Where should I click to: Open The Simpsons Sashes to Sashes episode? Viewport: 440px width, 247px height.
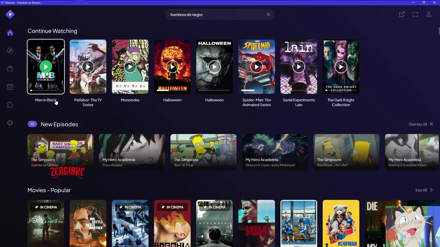click(x=60, y=152)
